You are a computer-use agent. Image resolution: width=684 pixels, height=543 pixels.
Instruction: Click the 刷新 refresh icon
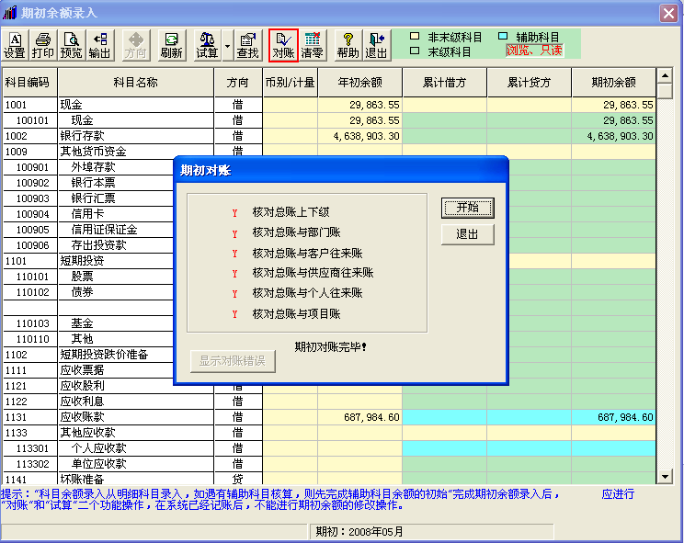171,45
